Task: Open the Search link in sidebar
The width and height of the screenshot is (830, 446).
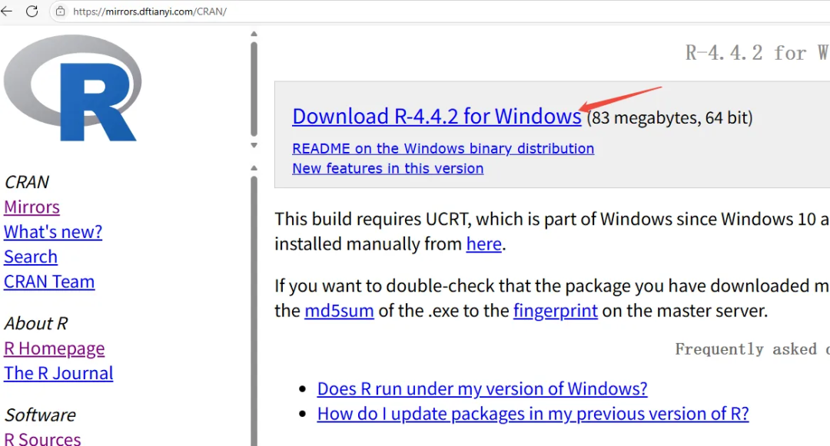Action: click(31, 256)
